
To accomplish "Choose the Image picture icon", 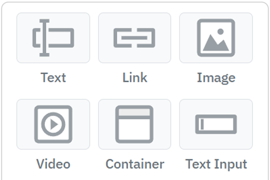I will [x=216, y=38].
